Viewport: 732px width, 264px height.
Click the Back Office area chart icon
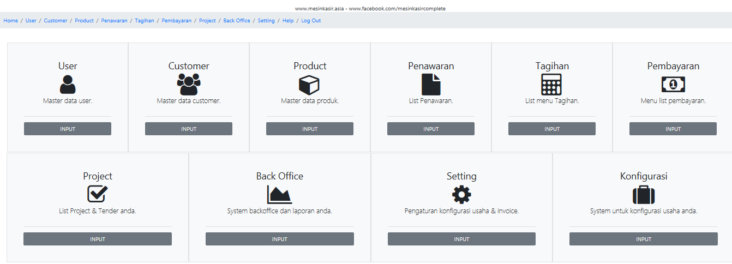point(279,195)
